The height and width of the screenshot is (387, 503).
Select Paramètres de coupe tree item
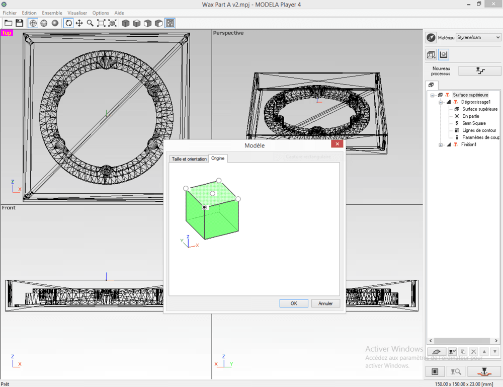point(481,137)
